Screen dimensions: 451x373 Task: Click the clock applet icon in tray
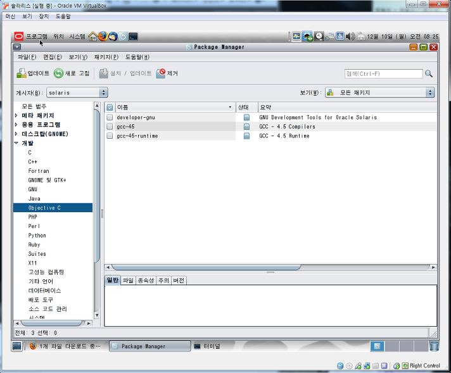point(319,37)
